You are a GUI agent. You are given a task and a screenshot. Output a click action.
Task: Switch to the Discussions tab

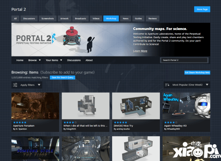pyautogui.click(x=29, y=18)
